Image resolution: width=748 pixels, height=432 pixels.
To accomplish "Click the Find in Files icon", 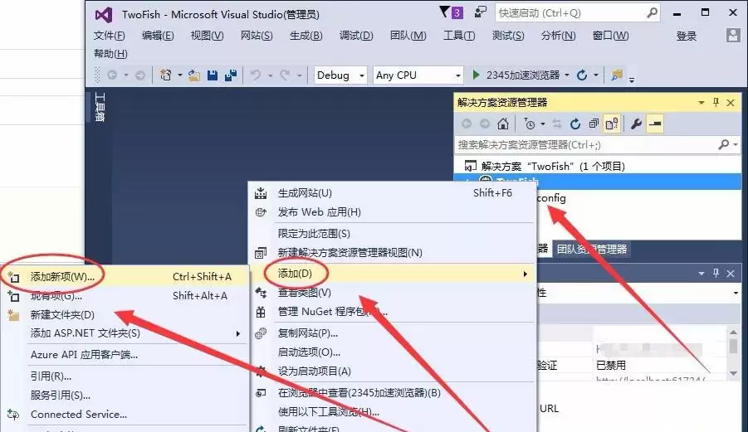I will click(617, 75).
